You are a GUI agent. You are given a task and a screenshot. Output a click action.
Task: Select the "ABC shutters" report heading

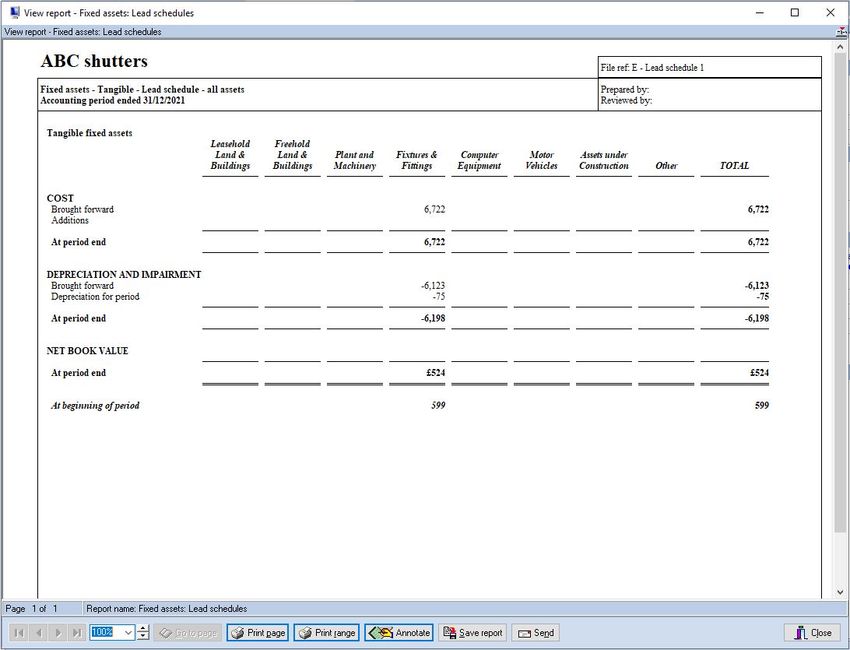94,61
